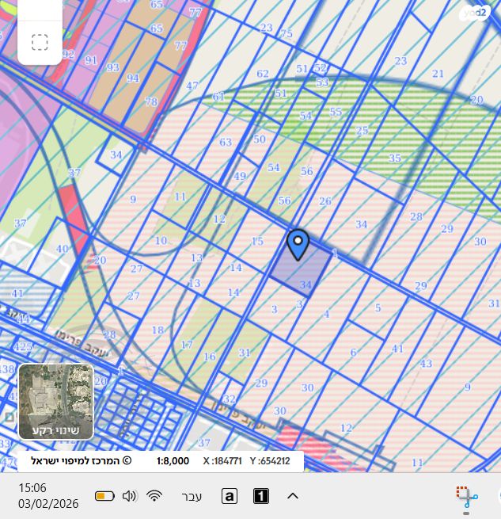Toggle map background via שינוי רקע thumbnail
This screenshot has width=501, height=519.
(x=56, y=401)
